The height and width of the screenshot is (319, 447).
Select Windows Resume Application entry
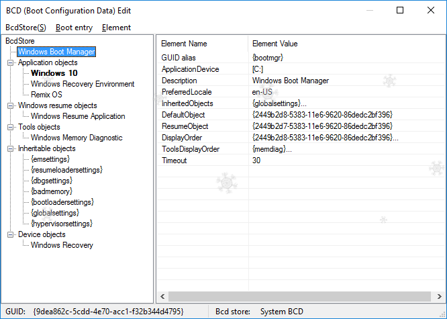[x=78, y=116]
